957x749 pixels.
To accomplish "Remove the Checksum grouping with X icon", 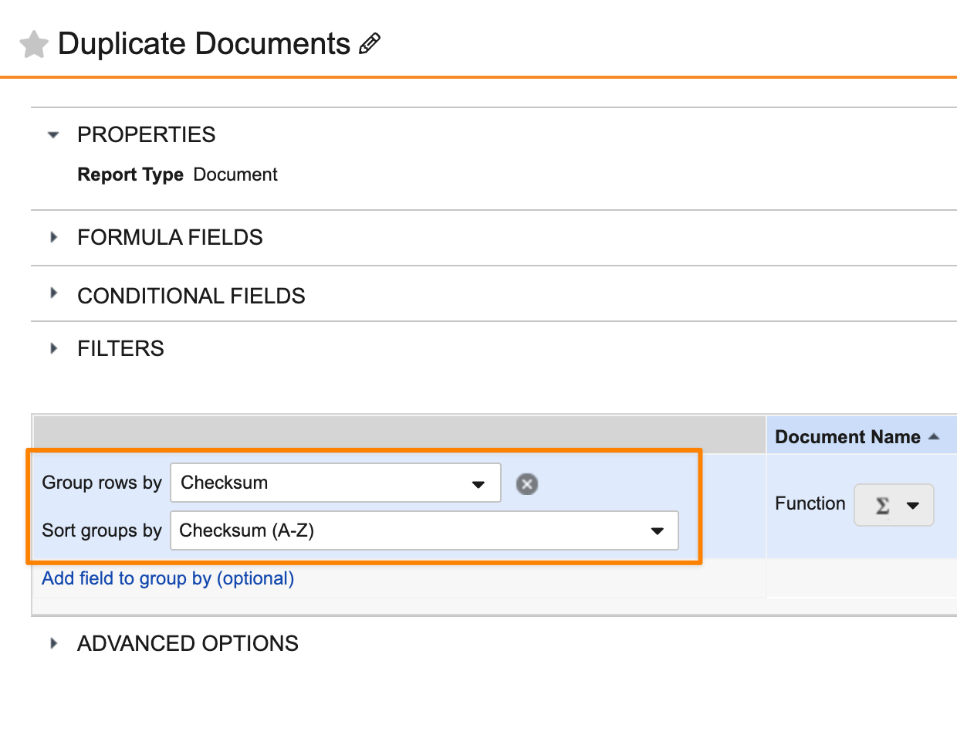I will pos(527,484).
